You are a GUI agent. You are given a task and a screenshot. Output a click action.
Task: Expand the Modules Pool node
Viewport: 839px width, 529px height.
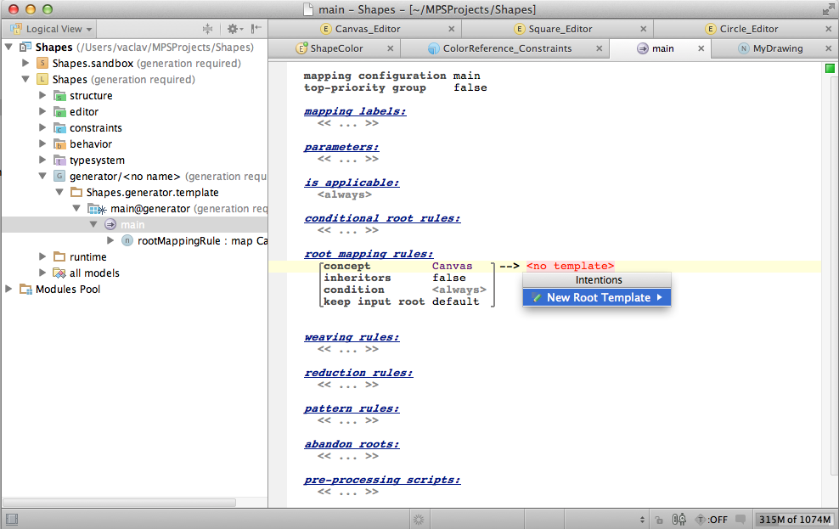pos(9,290)
